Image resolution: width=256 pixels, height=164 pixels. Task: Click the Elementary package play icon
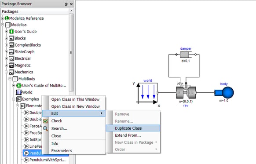[22, 106]
